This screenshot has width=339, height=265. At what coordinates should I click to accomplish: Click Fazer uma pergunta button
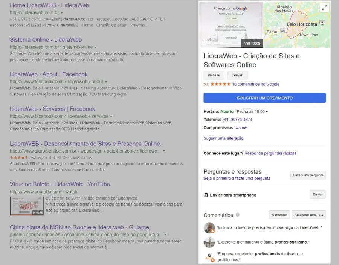pos(308,175)
